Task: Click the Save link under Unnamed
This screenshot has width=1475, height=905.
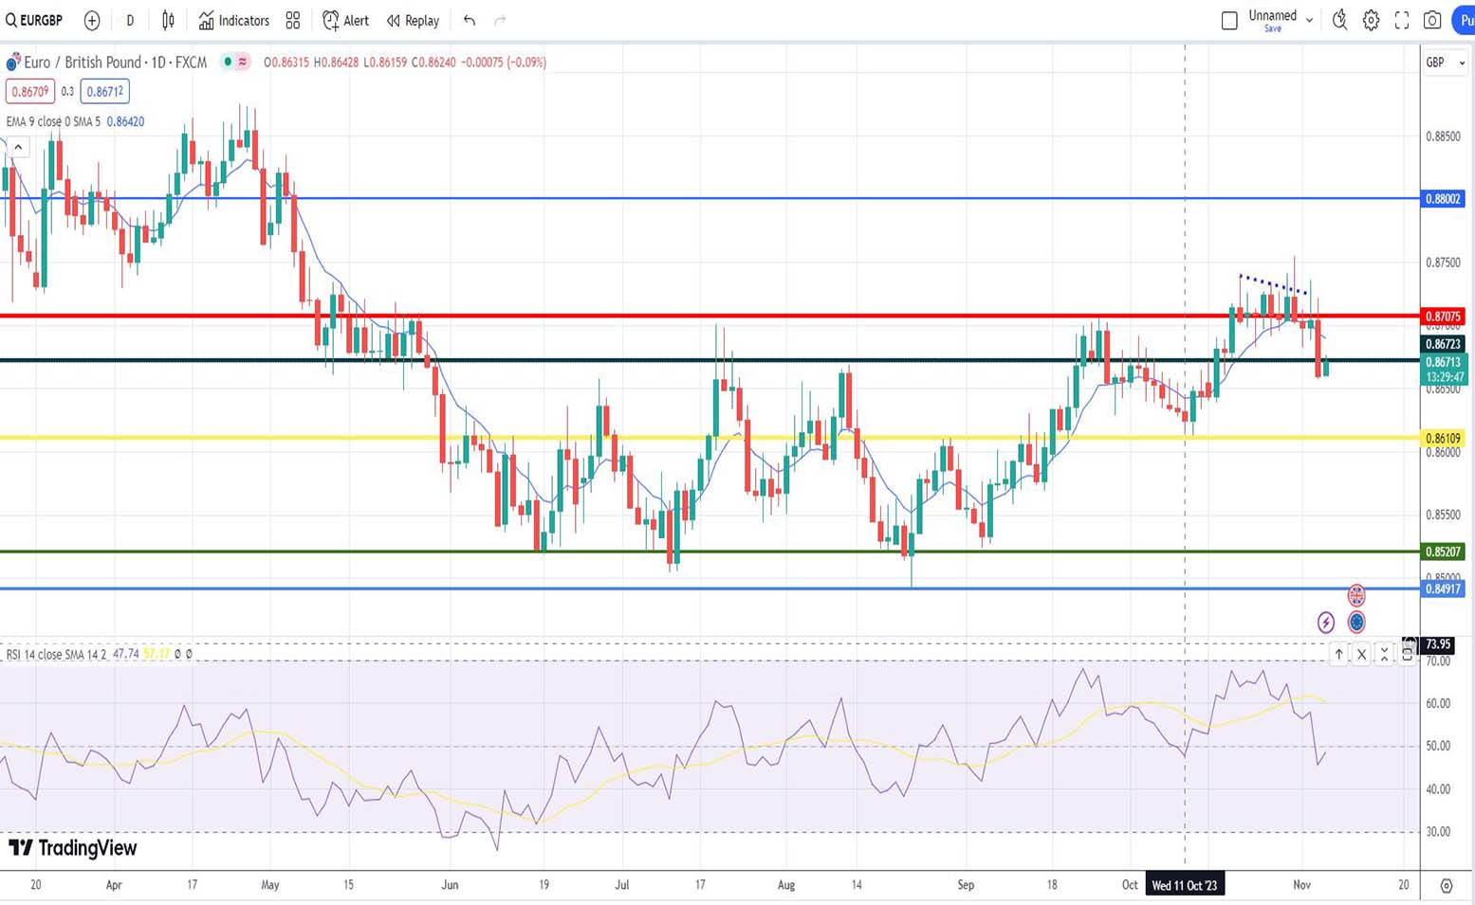Action: (1273, 29)
